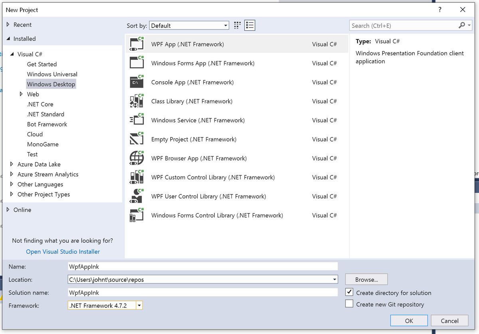This screenshot has height=334, width=479.
Task: Select Windows Universal category
Action: coord(52,74)
